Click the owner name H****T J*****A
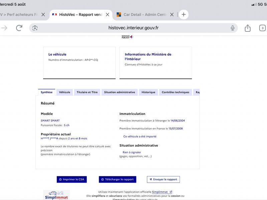This screenshot has width=267, height=200. tap(49, 138)
